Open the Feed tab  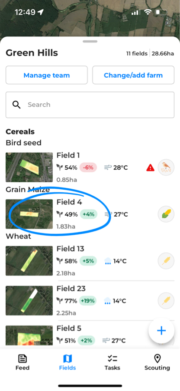coord(22,362)
